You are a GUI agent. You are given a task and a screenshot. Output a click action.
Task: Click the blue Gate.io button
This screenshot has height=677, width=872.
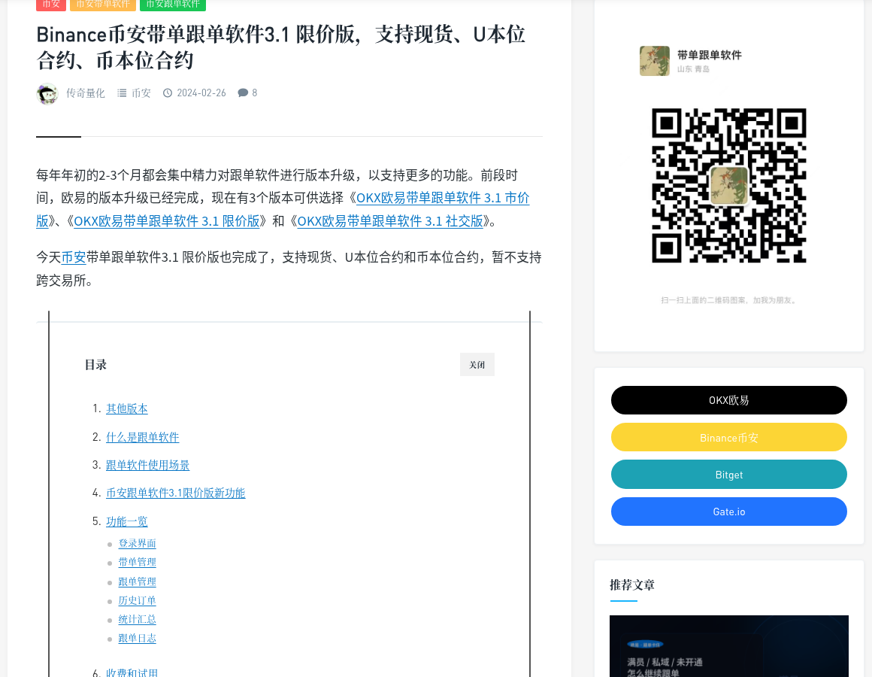pos(729,512)
